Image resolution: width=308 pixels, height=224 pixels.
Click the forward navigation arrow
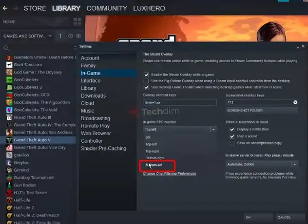(x=15, y=8)
